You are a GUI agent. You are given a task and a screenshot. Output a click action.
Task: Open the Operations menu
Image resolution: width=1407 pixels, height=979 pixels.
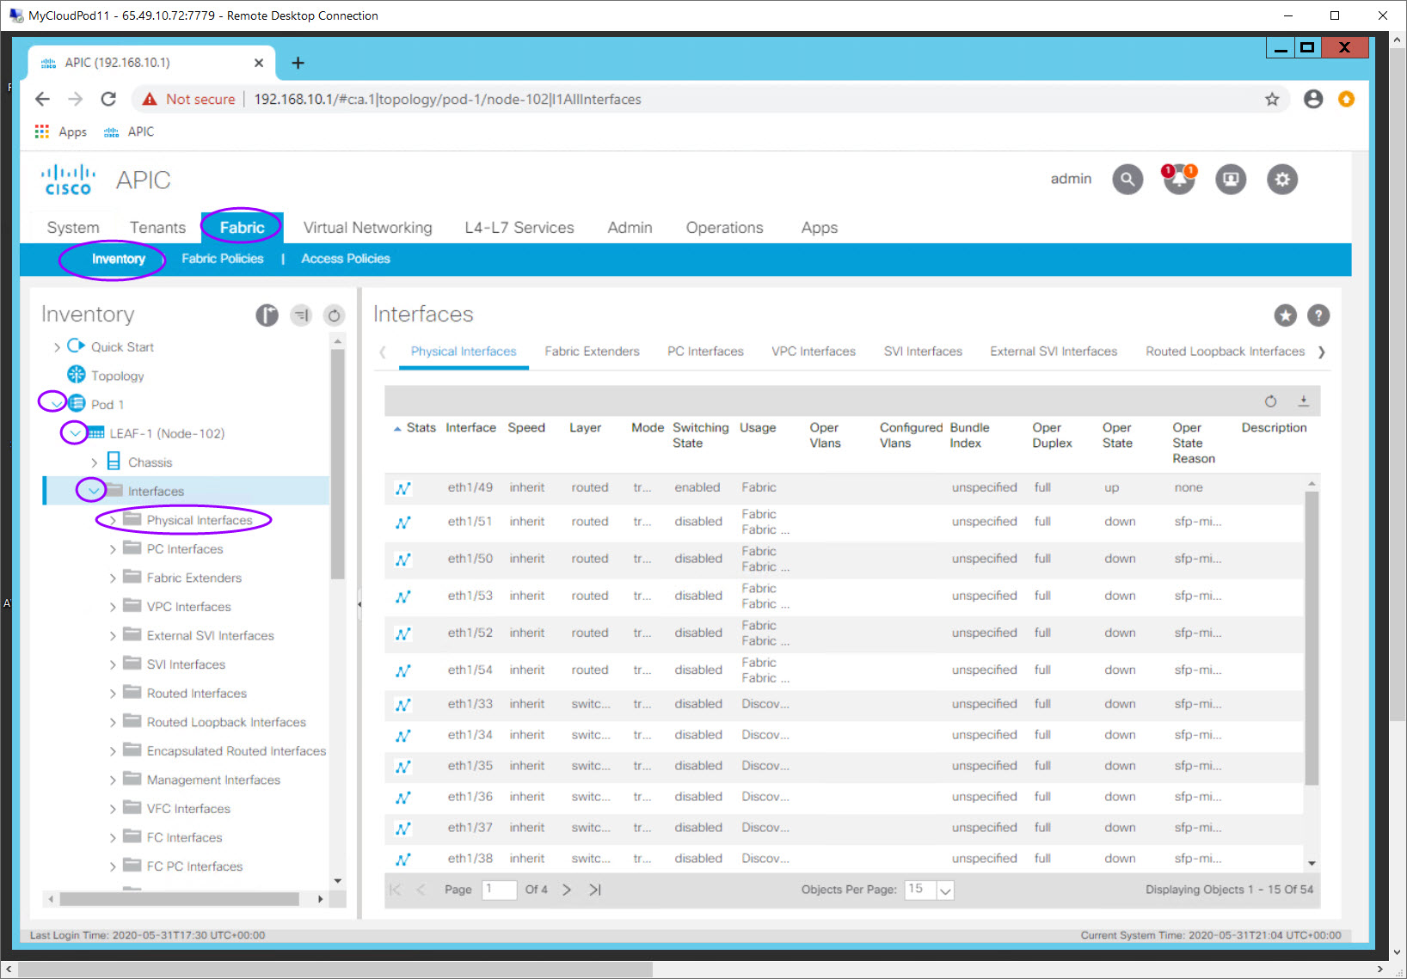tap(724, 228)
